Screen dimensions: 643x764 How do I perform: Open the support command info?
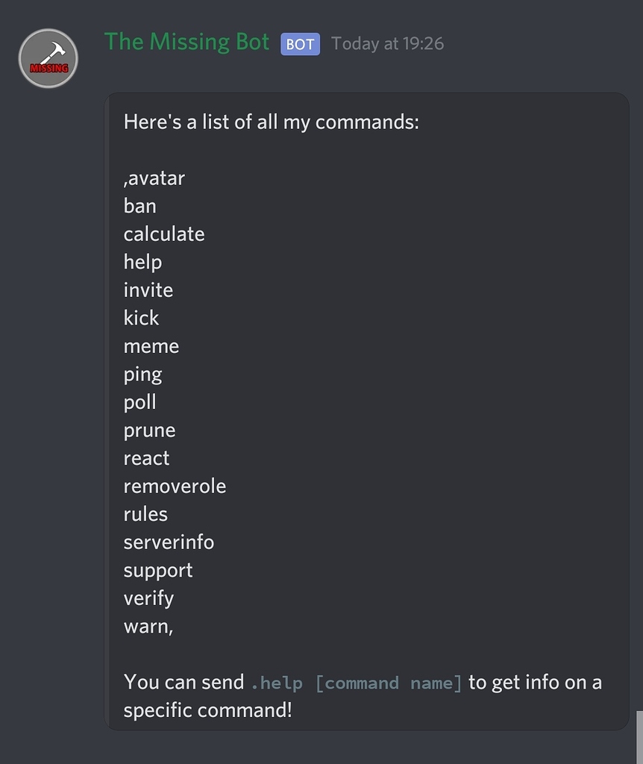(157, 569)
